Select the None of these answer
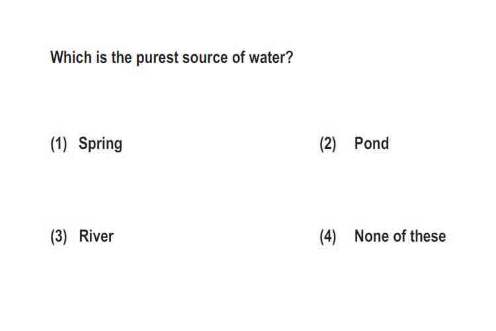Viewport: 496px width, 331px height. 400,236
